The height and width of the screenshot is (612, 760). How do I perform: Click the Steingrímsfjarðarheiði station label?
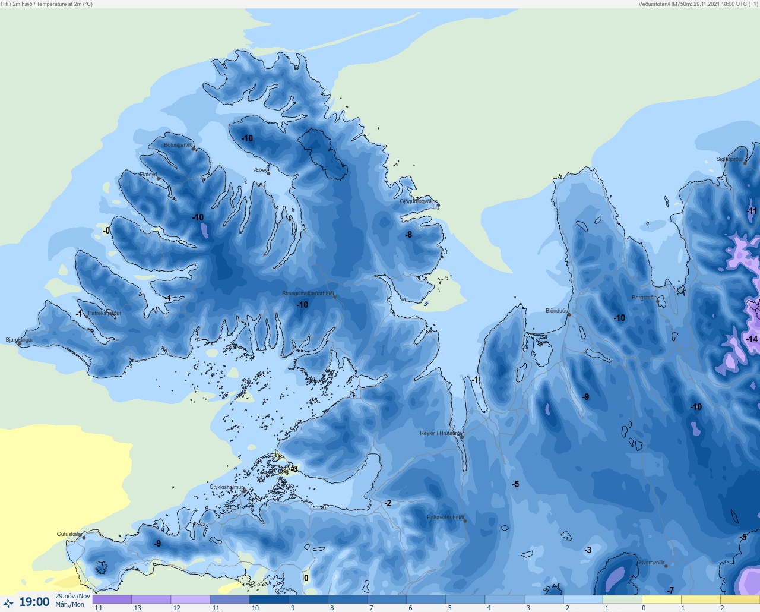pyautogui.click(x=308, y=294)
